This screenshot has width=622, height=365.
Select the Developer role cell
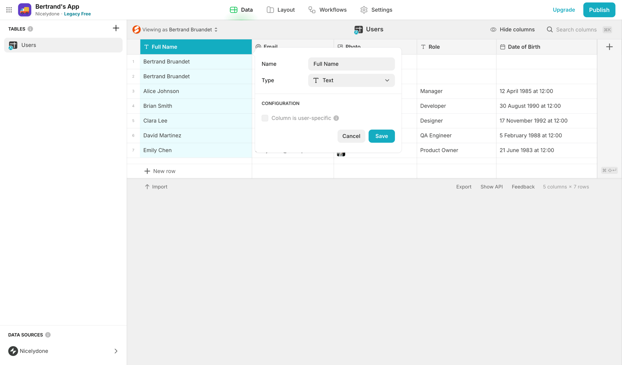(x=456, y=106)
